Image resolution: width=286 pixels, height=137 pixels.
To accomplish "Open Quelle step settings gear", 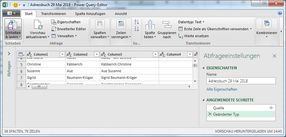I will click(x=271, y=108).
